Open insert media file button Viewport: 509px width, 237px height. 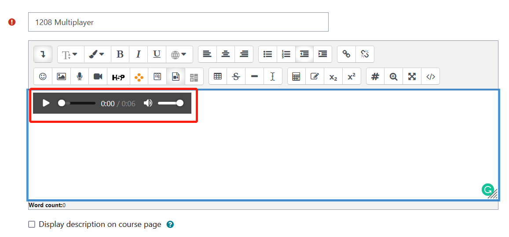(x=176, y=76)
